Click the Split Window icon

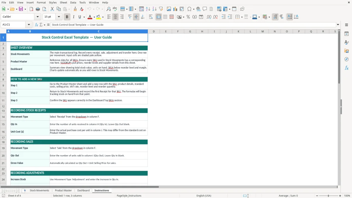click(x=234, y=9)
